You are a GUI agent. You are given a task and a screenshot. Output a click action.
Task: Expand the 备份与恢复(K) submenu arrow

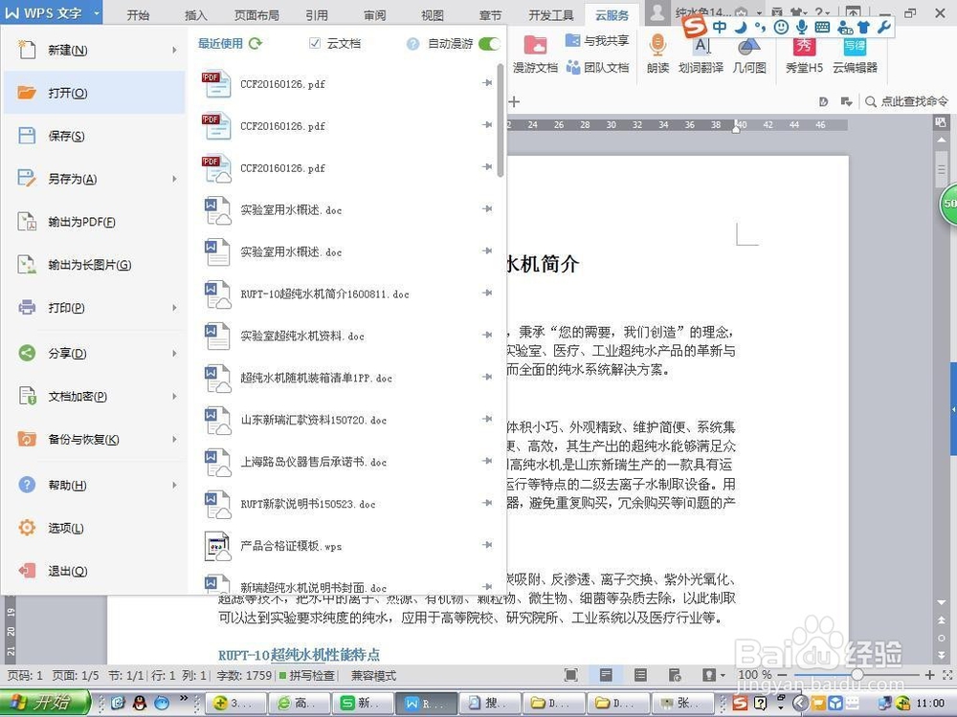coord(174,440)
